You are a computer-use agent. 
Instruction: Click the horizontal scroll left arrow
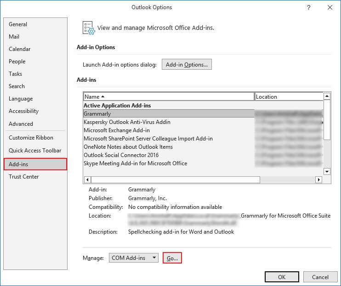[x=87, y=179]
